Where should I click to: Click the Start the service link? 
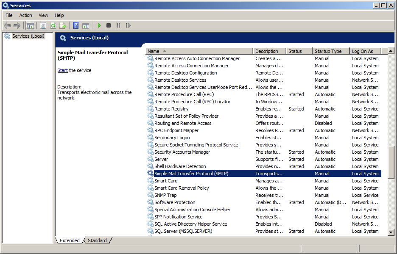[62, 70]
